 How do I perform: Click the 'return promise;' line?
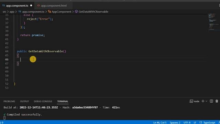point(33,35)
